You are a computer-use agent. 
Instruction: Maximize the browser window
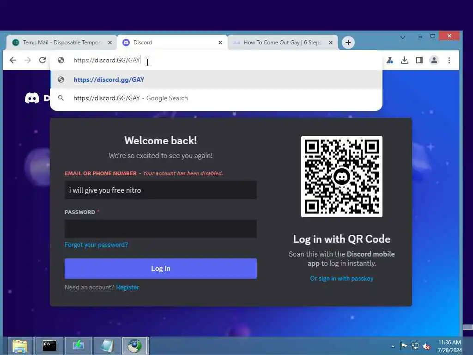tap(432, 36)
